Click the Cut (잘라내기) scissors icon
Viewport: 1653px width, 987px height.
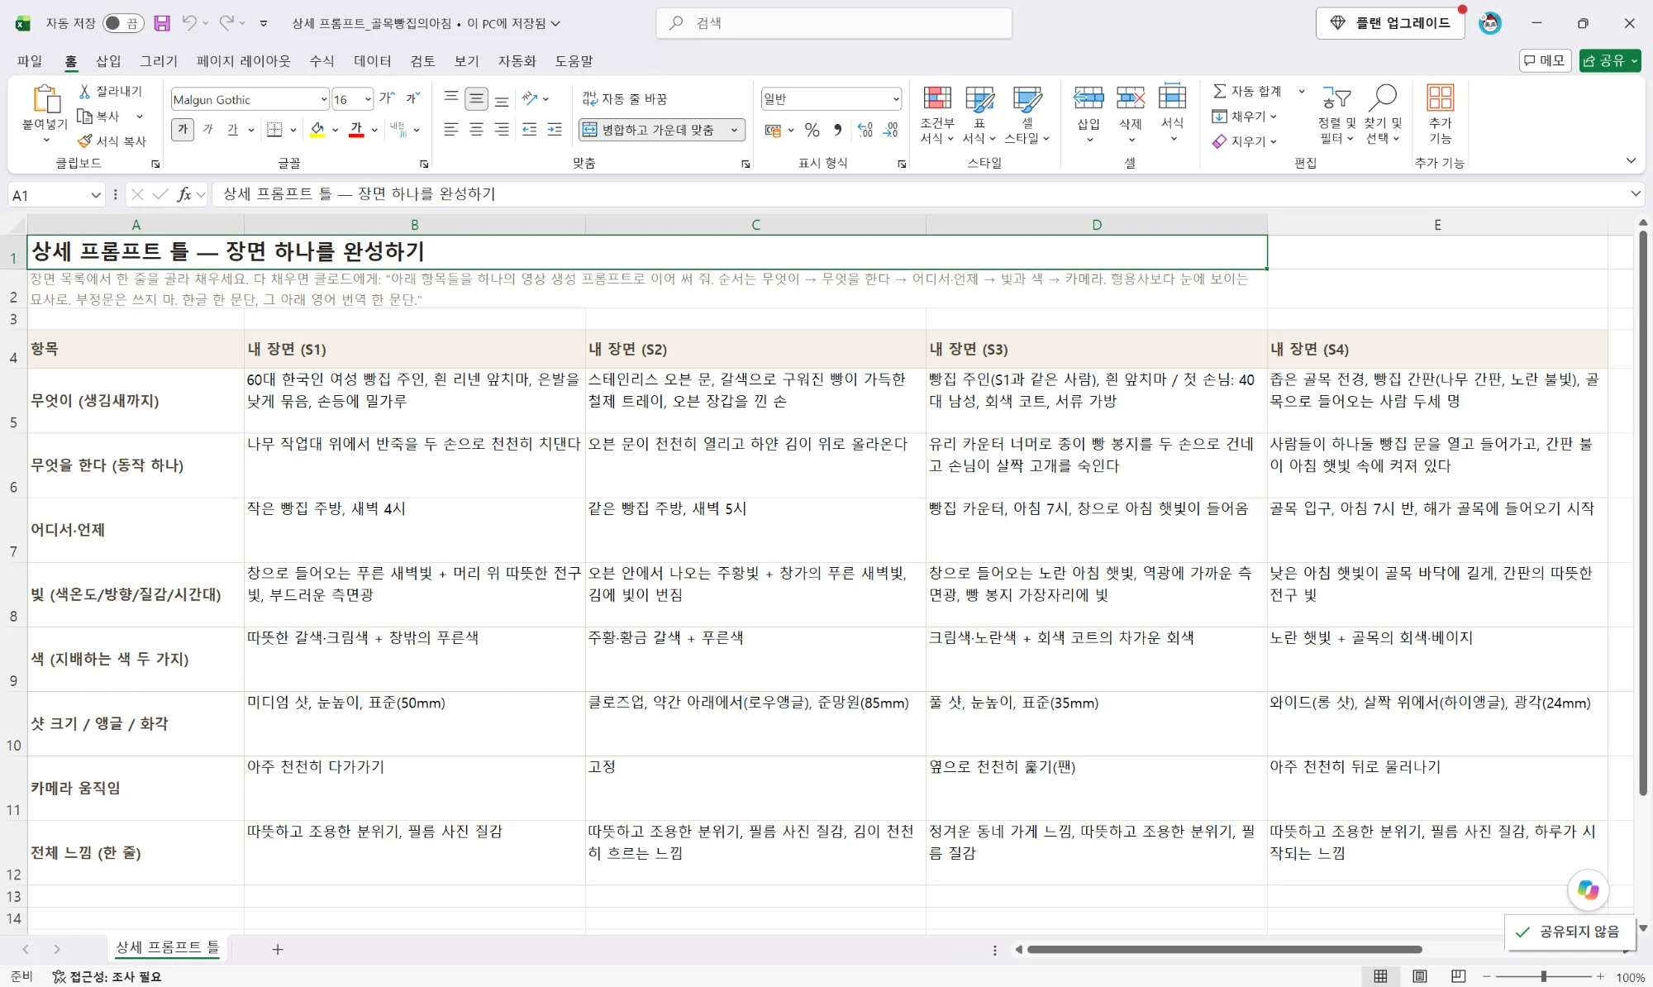point(84,91)
